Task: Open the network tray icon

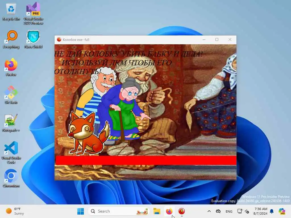Action: pyautogui.click(x=240, y=211)
